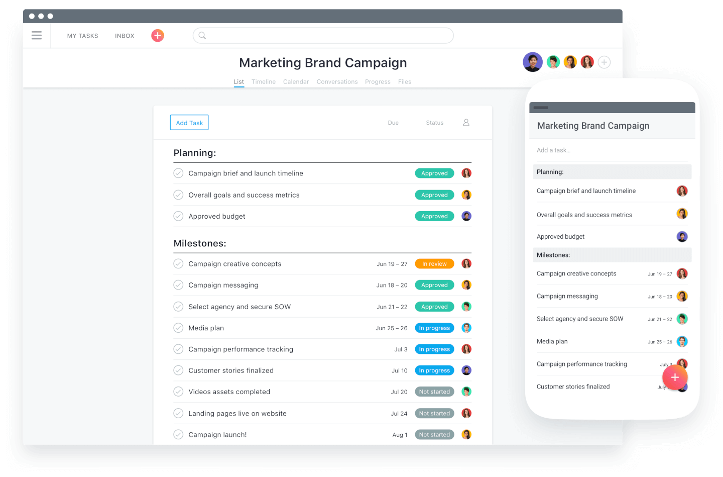Complete Campaign performance tracking task
Image resolution: width=723 pixels, height=477 pixels.
coord(178,349)
